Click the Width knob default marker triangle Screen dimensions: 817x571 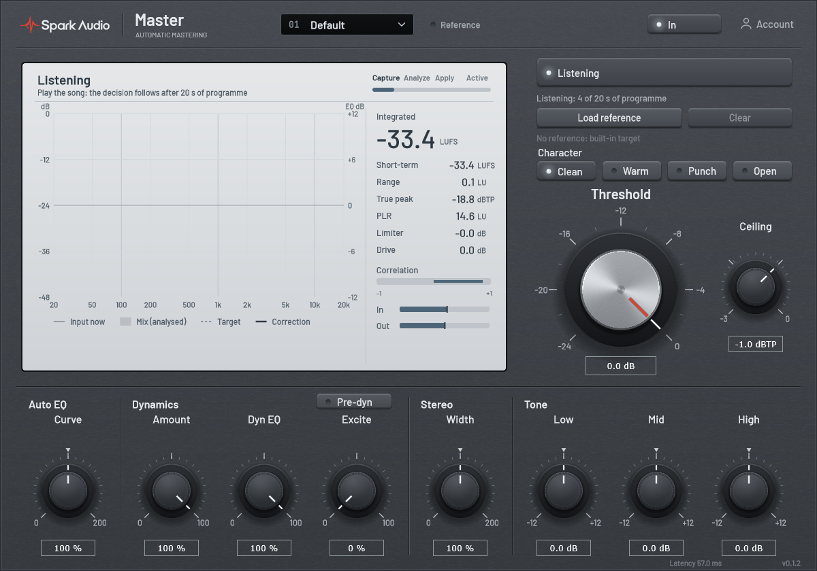(x=460, y=451)
